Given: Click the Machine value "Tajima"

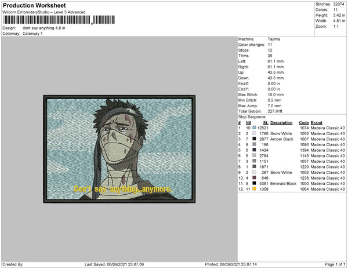Looking at the screenshot, I should point(274,39).
